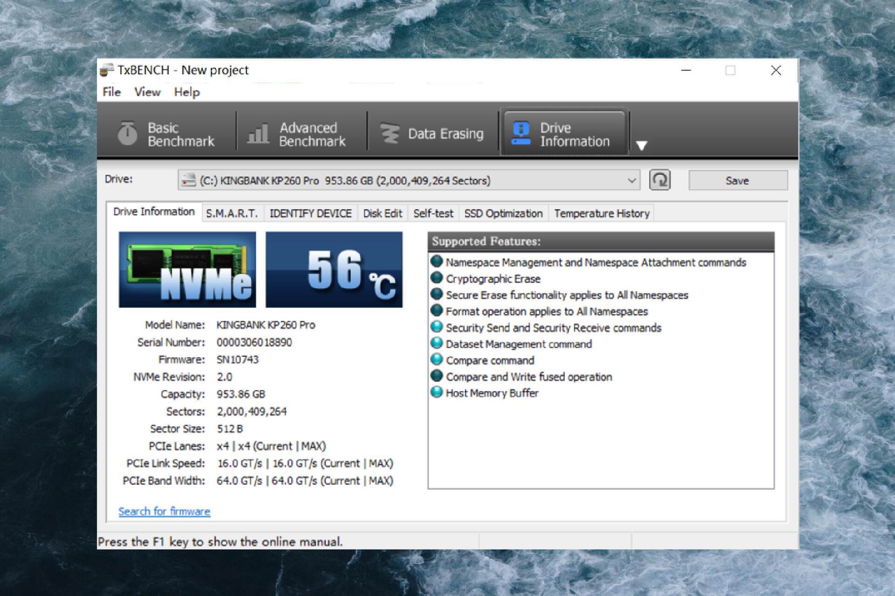Open the Help menu
Screen dimensions: 895x596
pos(187,92)
